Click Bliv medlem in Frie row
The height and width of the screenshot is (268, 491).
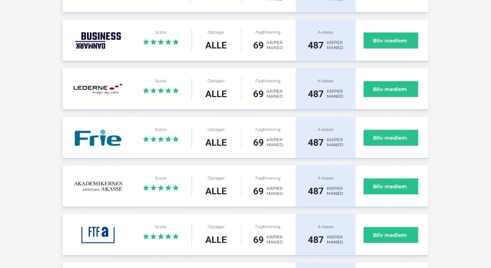[391, 137]
